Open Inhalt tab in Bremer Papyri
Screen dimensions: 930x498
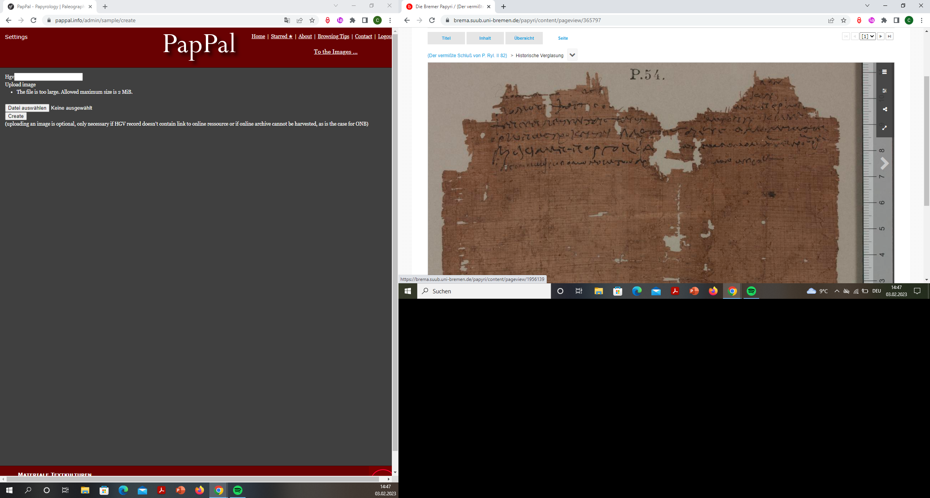485,38
